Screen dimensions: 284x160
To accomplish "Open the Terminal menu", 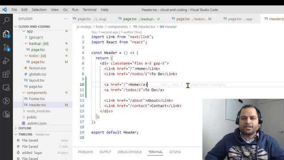I will point(90,10).
